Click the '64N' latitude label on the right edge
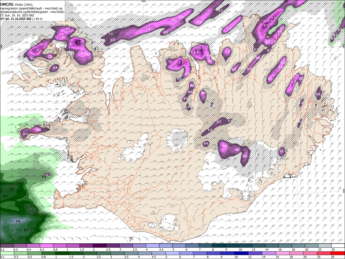Viewport: 345px width, 259px height. pos(344,190)
